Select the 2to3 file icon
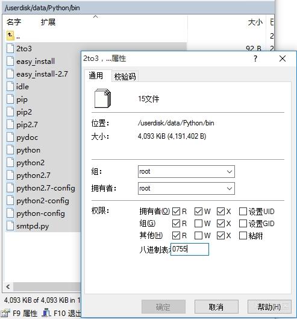 [x=10, y=48]
